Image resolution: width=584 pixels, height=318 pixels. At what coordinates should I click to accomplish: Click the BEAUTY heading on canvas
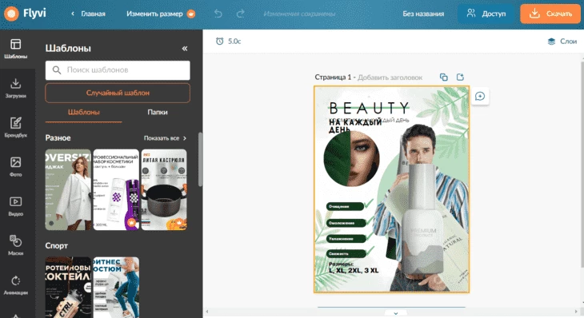coord(369,108)
